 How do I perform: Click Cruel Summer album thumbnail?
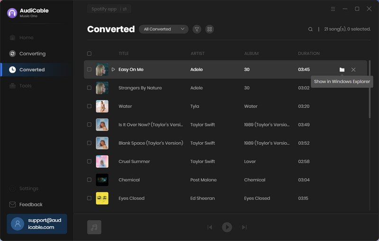[x=102, y=162]
